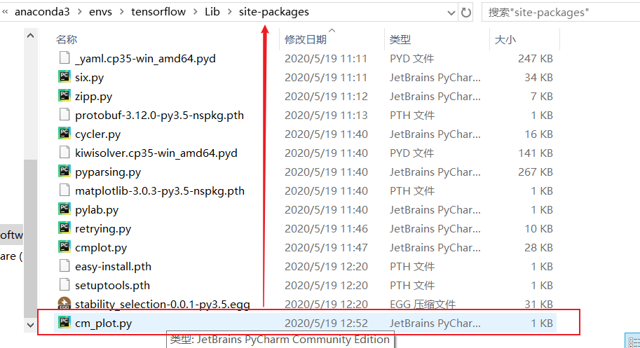Navigate to tensorflow in the breadcrumb

coord(158,12)
